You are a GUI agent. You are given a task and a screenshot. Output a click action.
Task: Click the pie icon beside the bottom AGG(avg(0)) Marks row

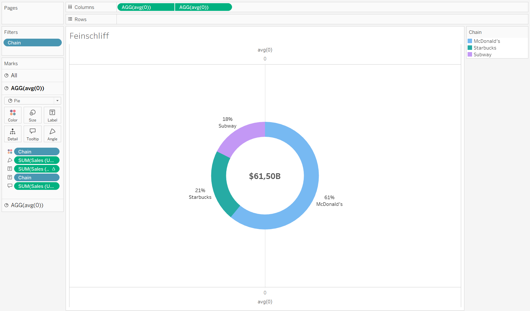(x=6, y=205)
